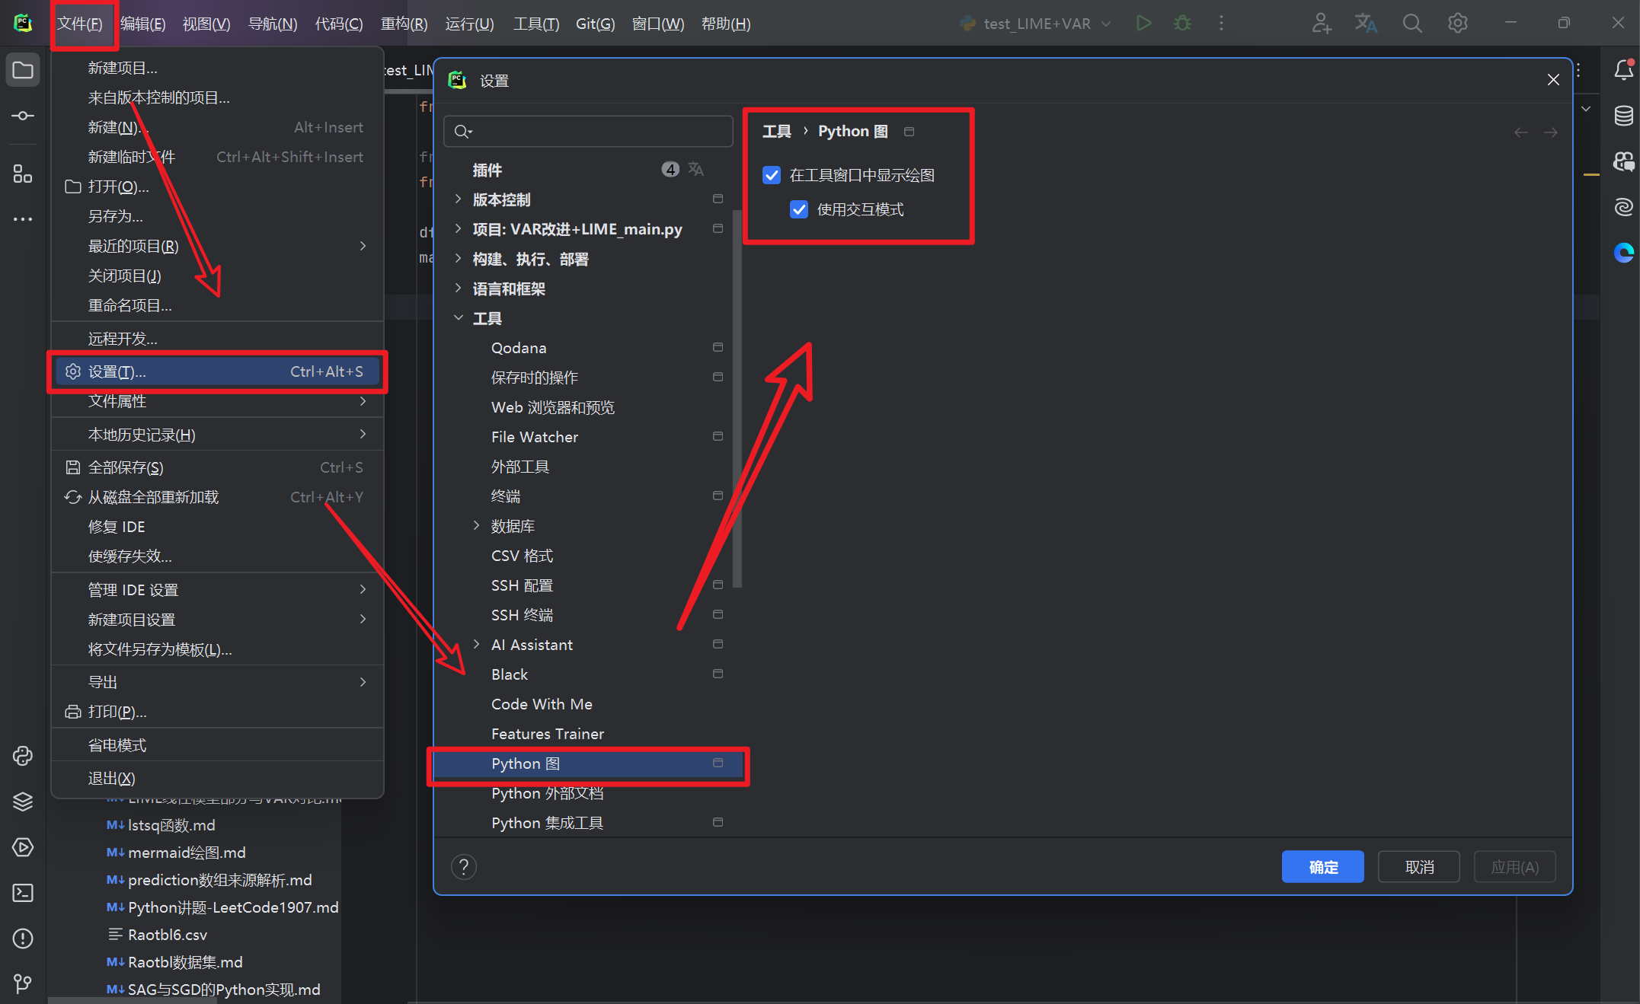Image resolution: width=1640 pixels, height=1004 pixels.
Task: Open the Services icon in left sidebar
Action: 23,846
